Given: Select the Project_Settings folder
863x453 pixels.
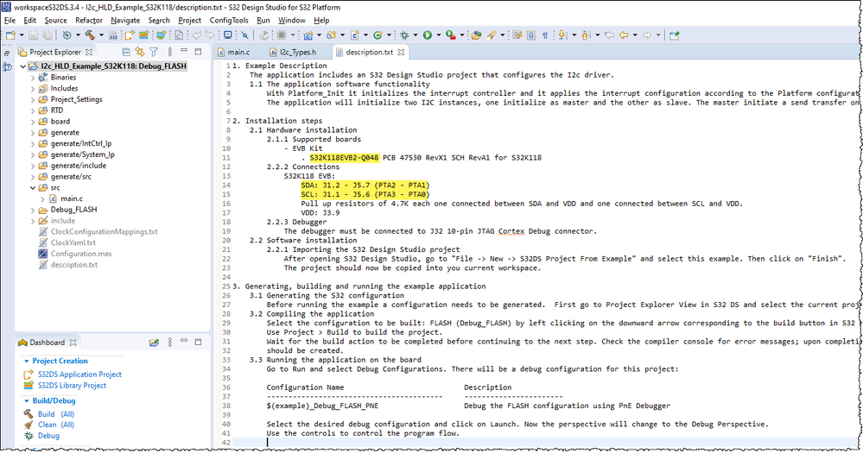Looking at the screenshot, I should click(x=77, y=99).
